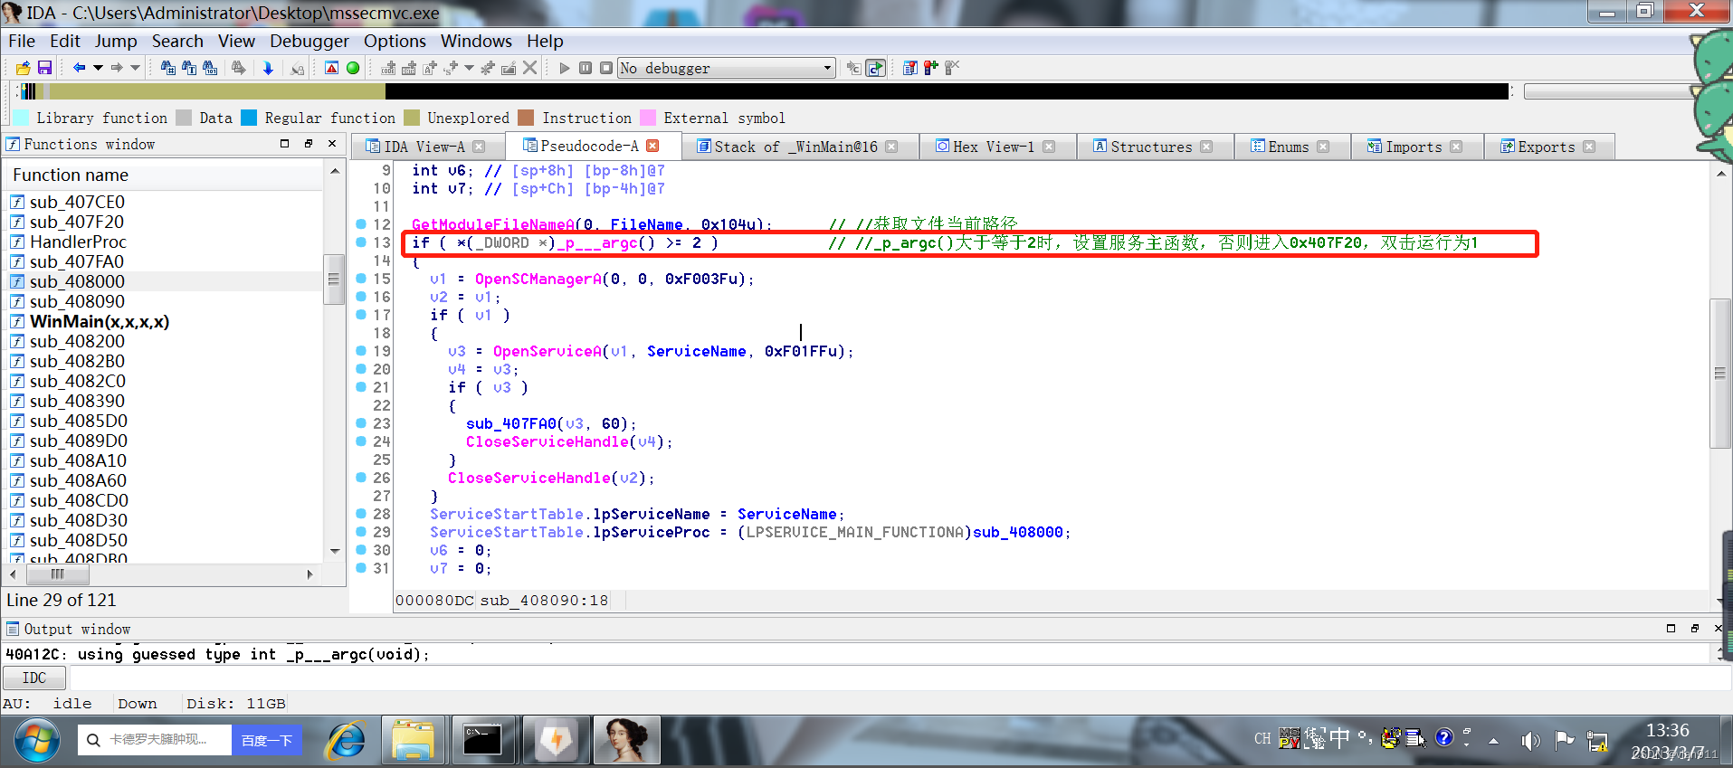Viewport: 1733px width, 768px height.
Task: Click the Function name column header
Action: pos(165,175)
